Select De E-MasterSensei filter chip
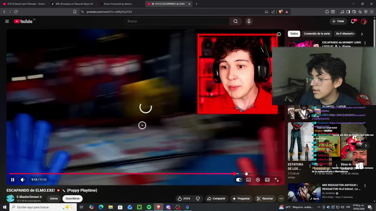This screenshot has height=211, width=376. tap(346, 34)
